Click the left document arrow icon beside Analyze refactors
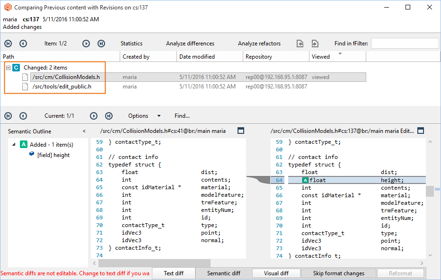This screenshot has width=441, height=280. pos(300,44)
